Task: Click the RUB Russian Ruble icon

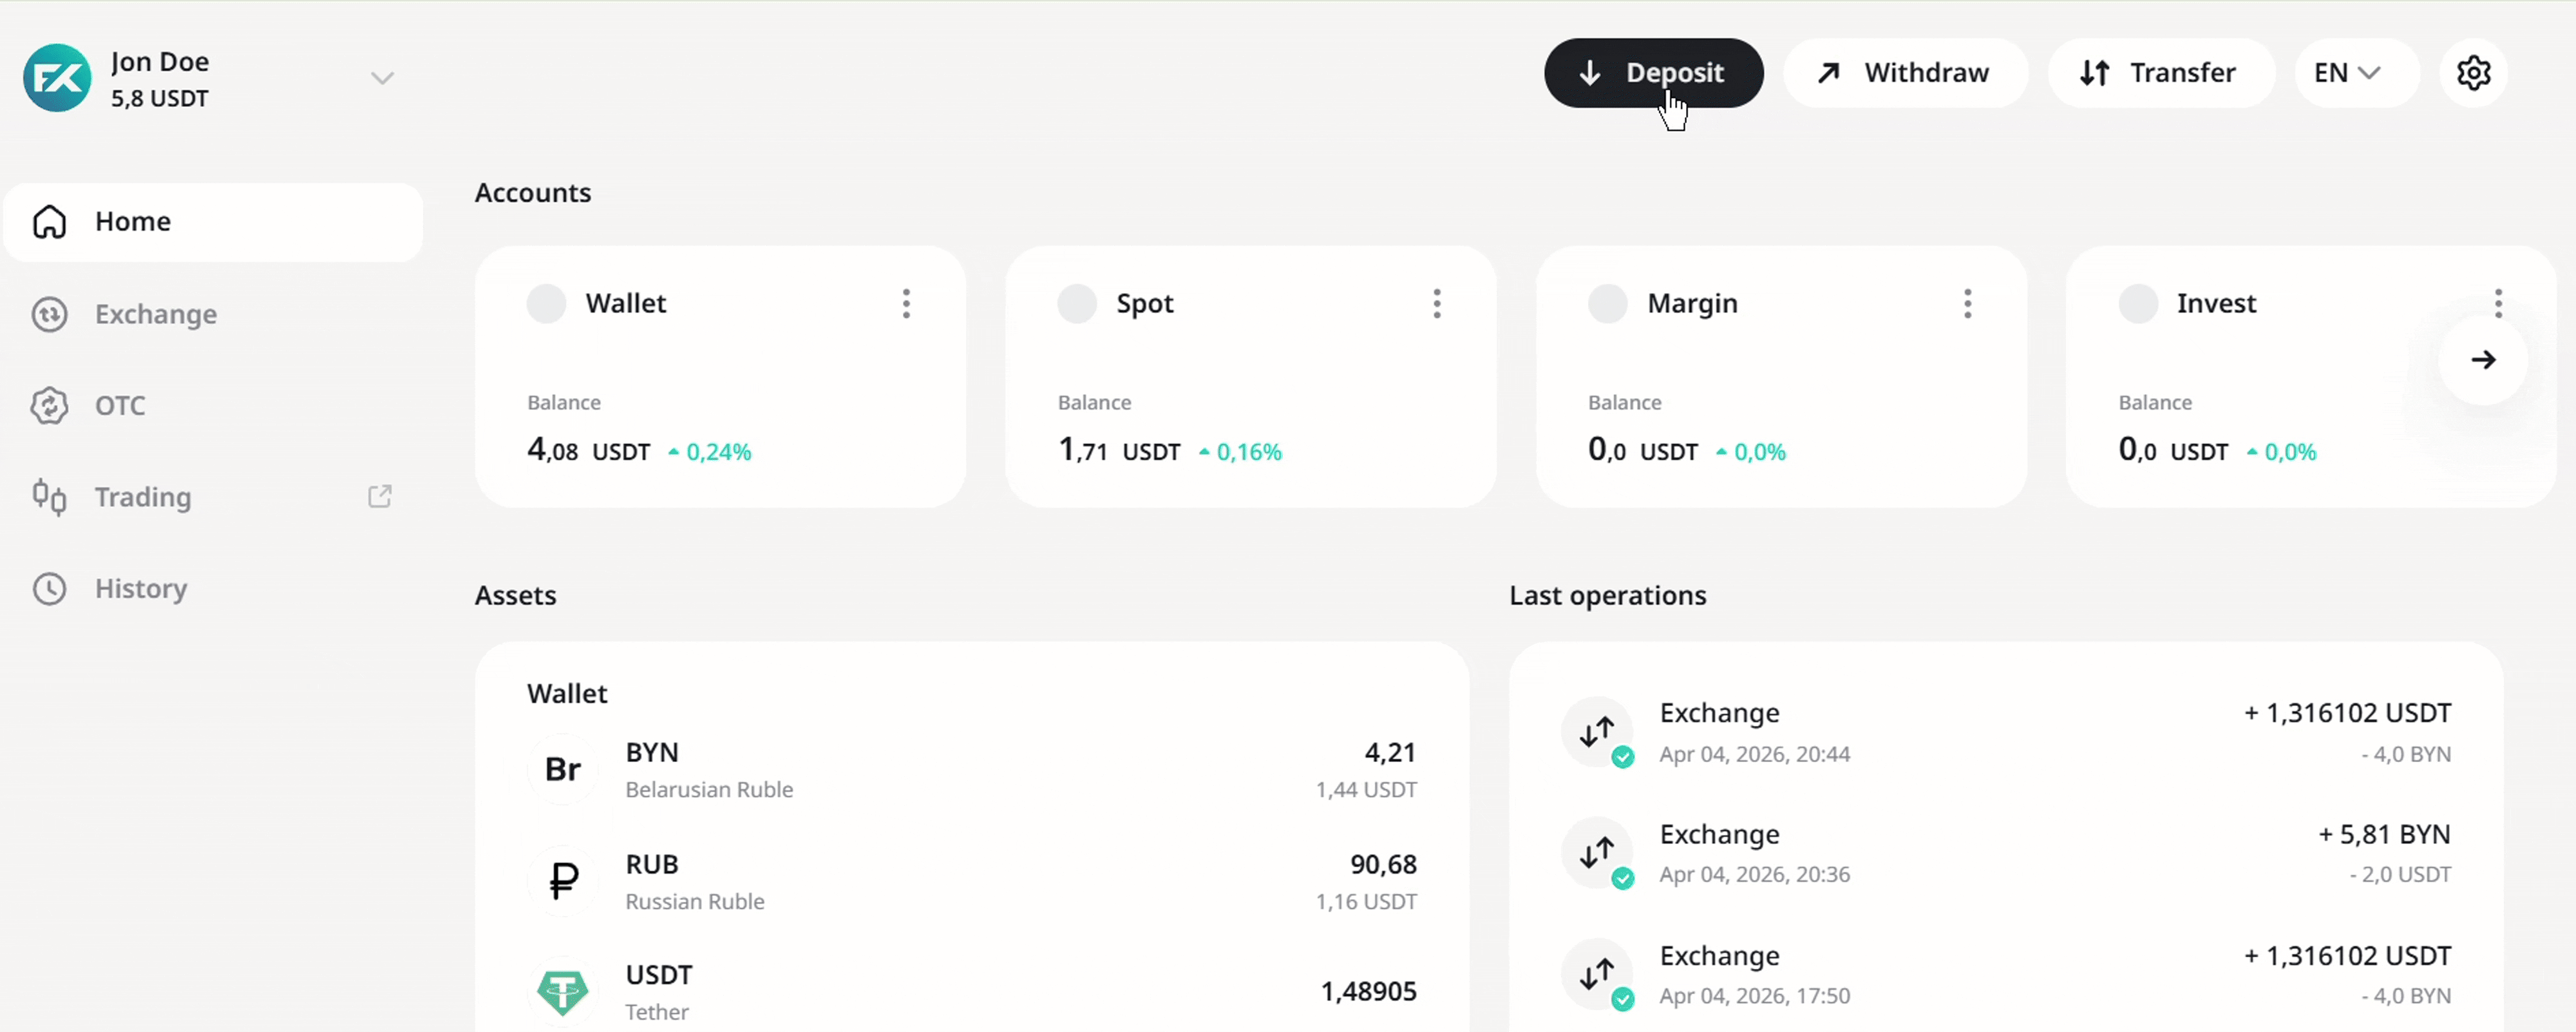Action: (563, 881)
